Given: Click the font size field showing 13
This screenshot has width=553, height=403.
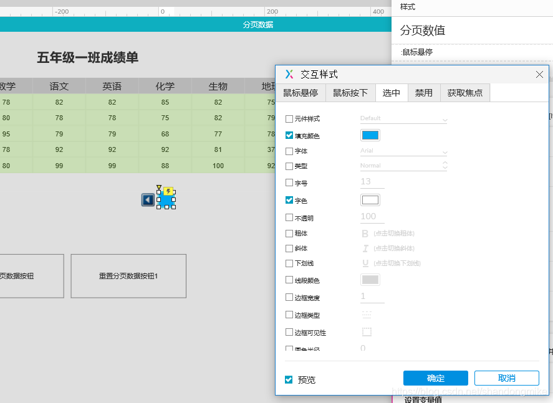Looking at the screenshot, I should tap(372, 182).
